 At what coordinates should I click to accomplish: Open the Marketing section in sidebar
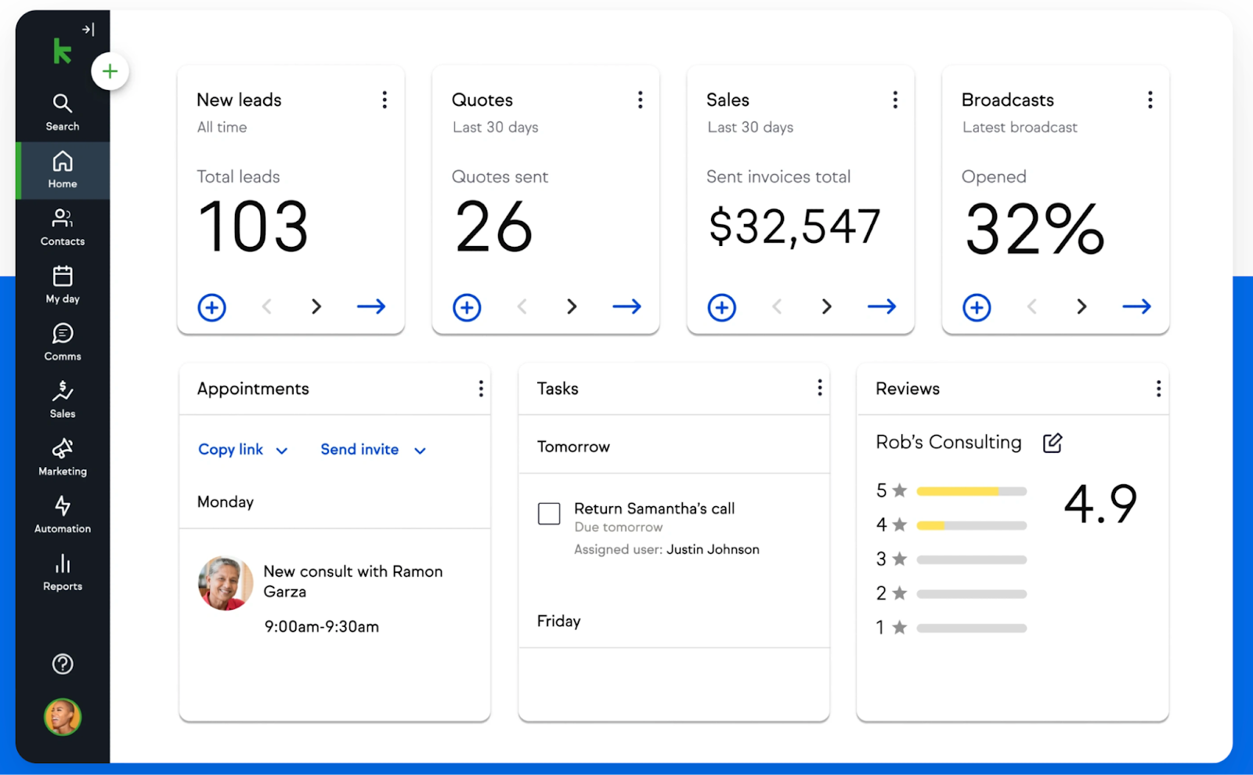[x=63, y=457]
